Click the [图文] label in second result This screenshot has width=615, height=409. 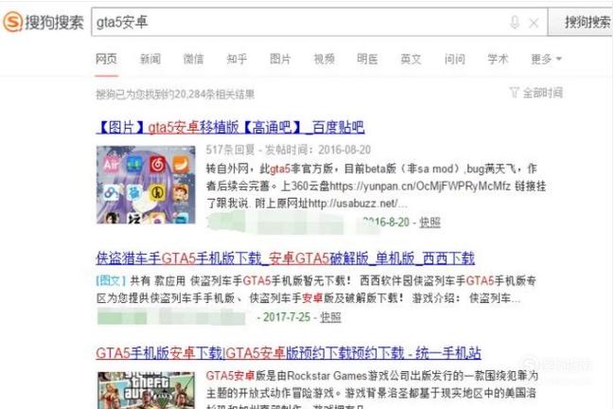[x=111, y=280]
